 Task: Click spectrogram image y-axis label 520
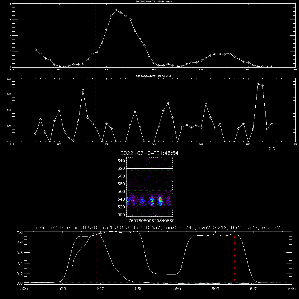121,207
